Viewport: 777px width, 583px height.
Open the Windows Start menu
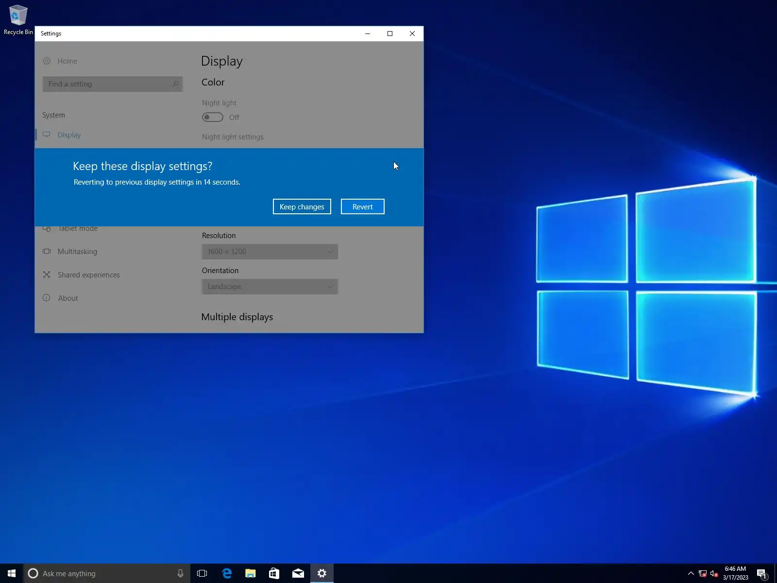click(12, 573)
